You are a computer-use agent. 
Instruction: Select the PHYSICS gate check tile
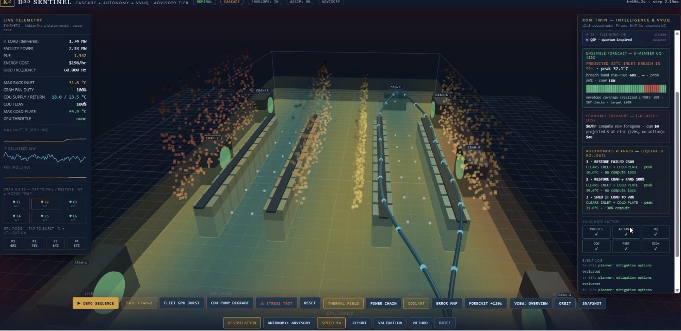point(596,232)
